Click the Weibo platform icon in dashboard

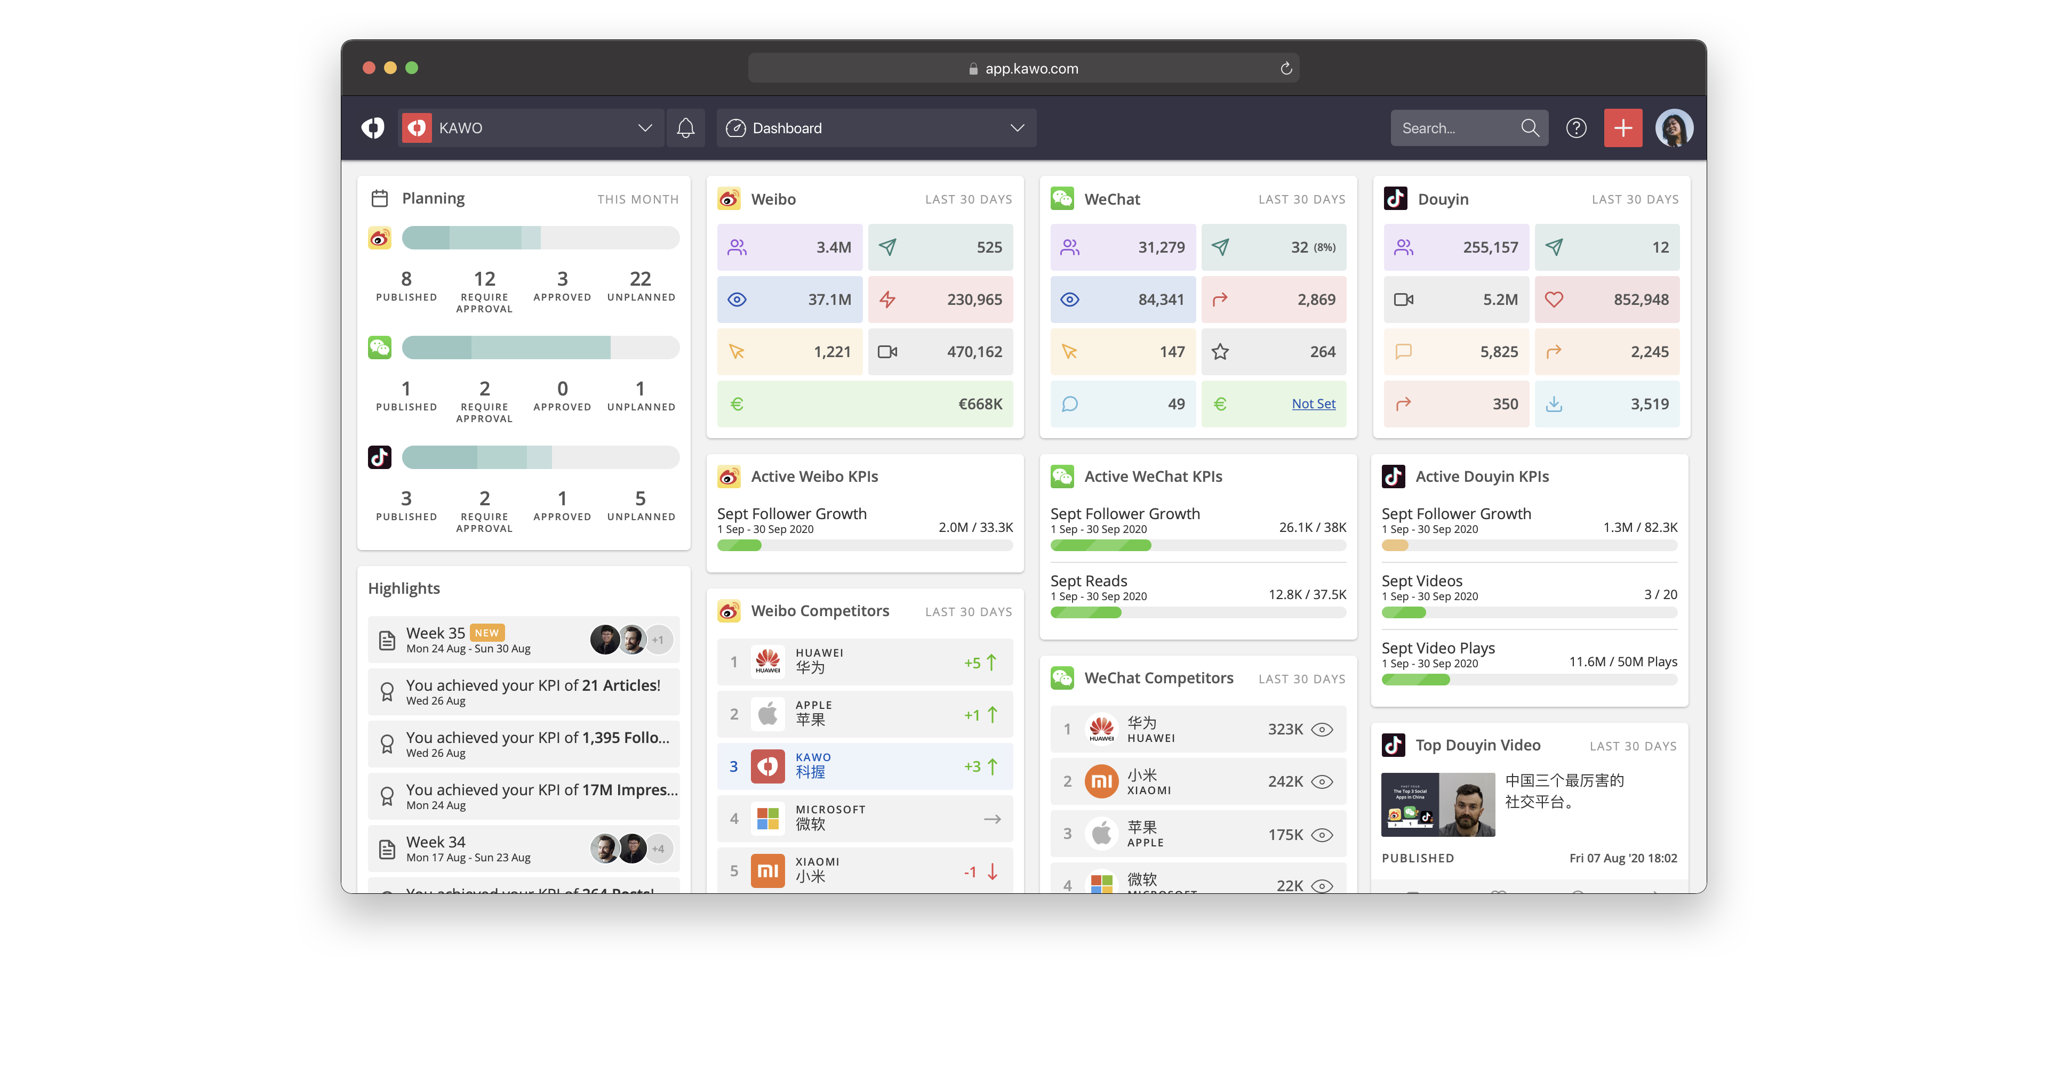[729, 198]
